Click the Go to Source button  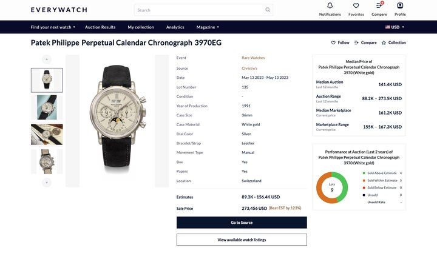(x=242, y=223)
